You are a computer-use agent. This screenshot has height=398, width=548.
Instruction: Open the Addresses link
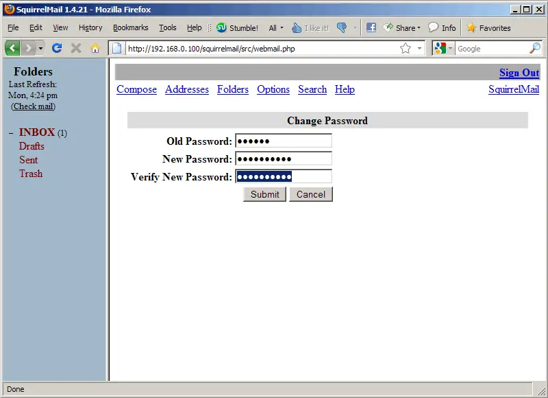click(186, 89)
